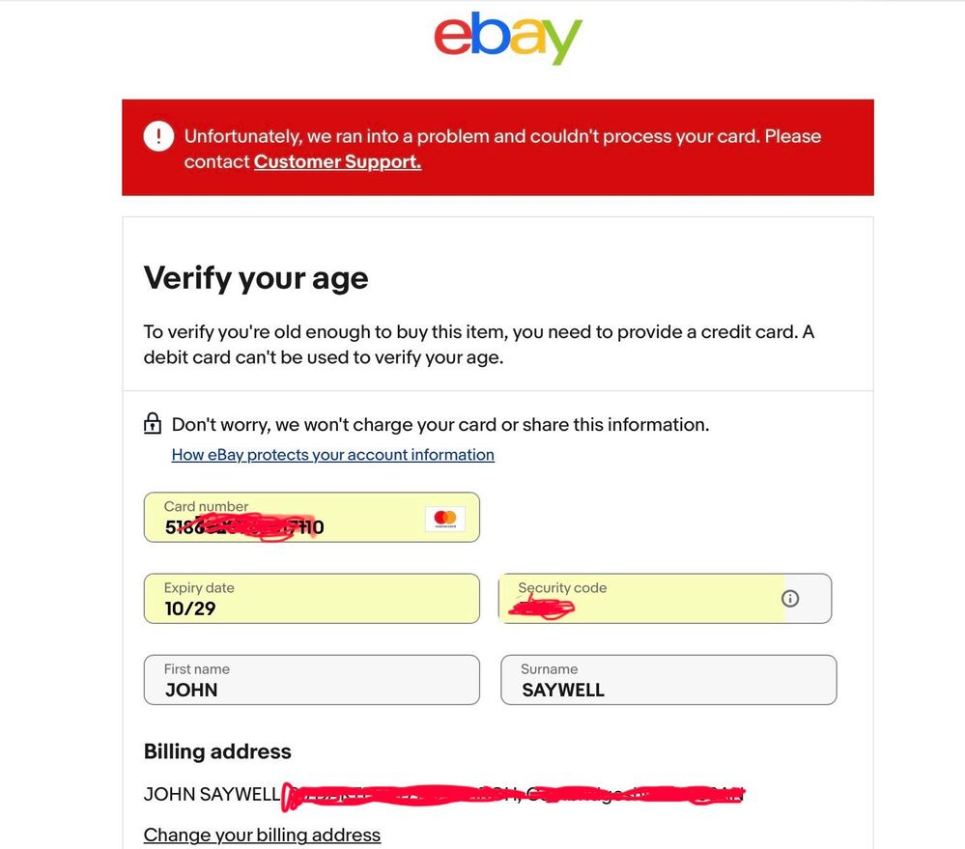This screenshot has width=965, height=849.
Task: Select the Surname field containing SAYWELL
Action: (667, 680)
